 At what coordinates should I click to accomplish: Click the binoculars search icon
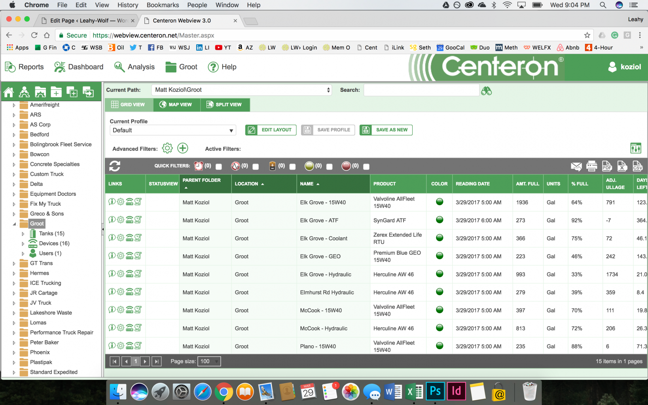click(486, 91)
